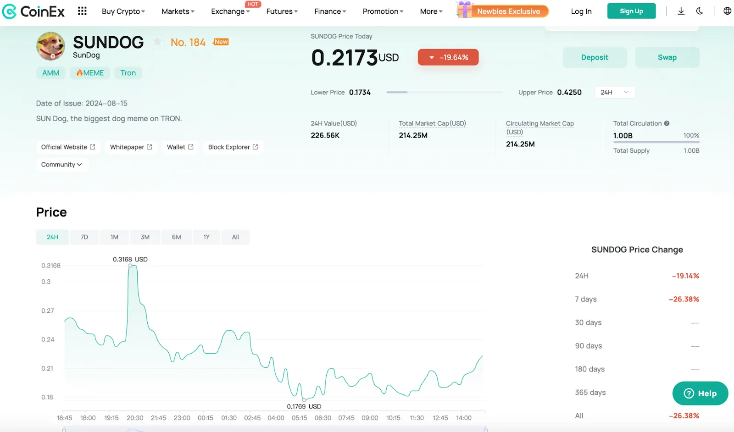Image resolution: width=734 pixels, height=432 pixels.
Task: Open the Futures menu
Action: pos(282,11)
